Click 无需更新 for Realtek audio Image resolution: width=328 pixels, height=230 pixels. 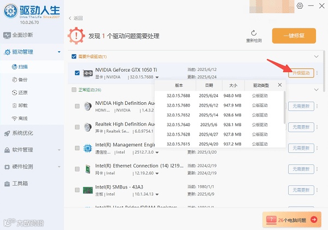pos(301,127)
